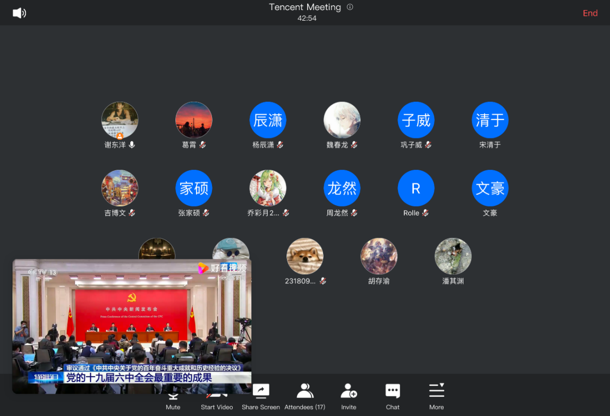The height and width of the screenshot is (416, 610).
Task: Click the speaker volume icon
Action: pyautogui.click(x=19, y=13)
